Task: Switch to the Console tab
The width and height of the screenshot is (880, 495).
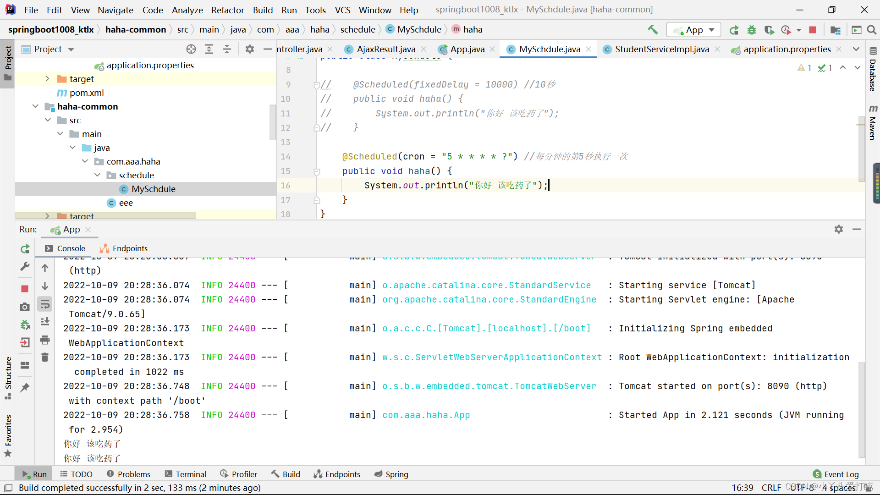Action: pyautogui.click(x=71, y=248)
